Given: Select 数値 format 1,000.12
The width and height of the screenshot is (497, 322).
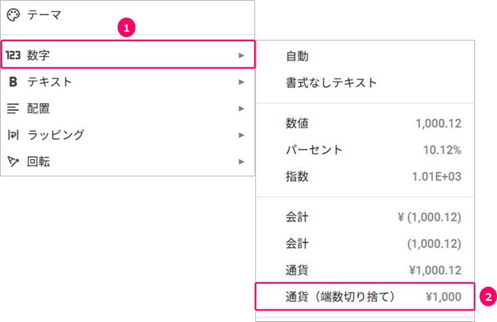Looking at the screenshot, I should (x=365, y=123).
